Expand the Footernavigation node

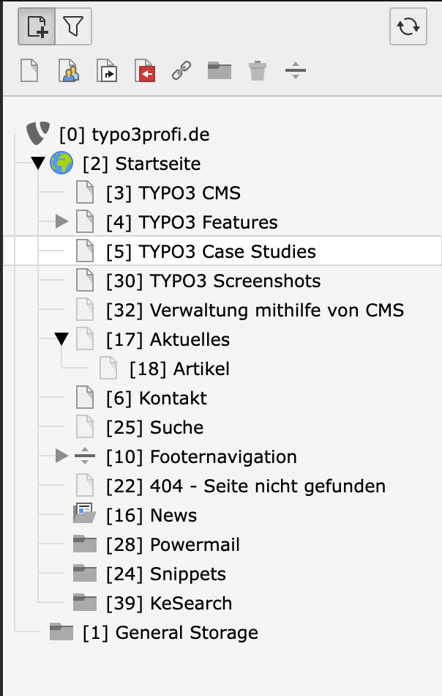pos(61,456)
